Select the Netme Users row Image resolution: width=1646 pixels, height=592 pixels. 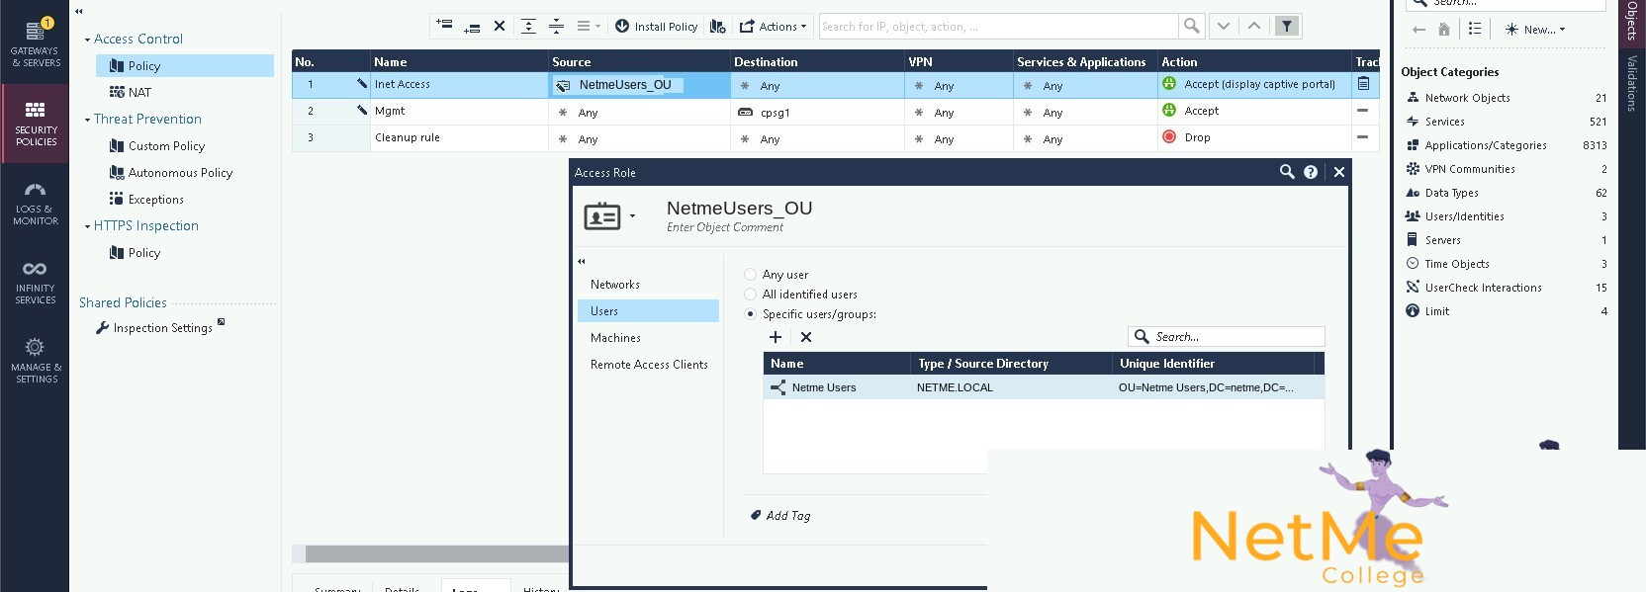click(x=1044, y=387)
